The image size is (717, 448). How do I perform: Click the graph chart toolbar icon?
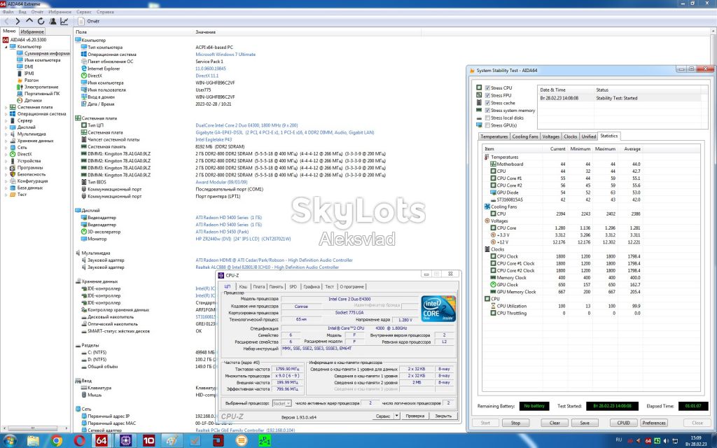64,21
